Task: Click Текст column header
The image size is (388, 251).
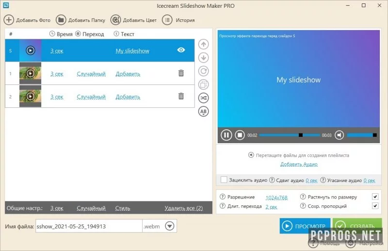Action: pyautogui.click(x=124, y=34)
